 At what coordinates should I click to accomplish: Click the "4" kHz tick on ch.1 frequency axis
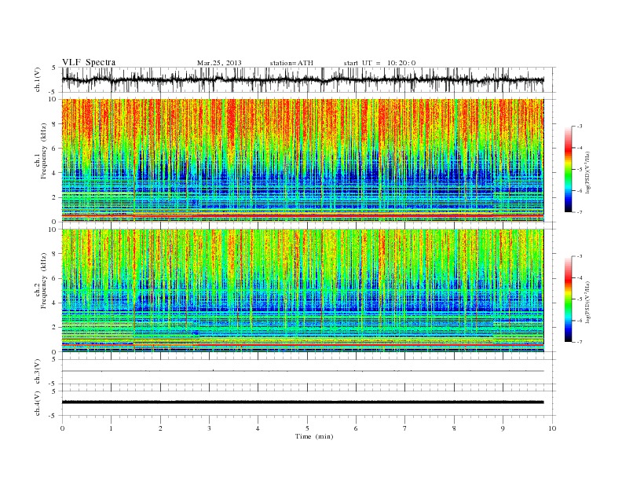pyautogui.click(x=54, y=173)
